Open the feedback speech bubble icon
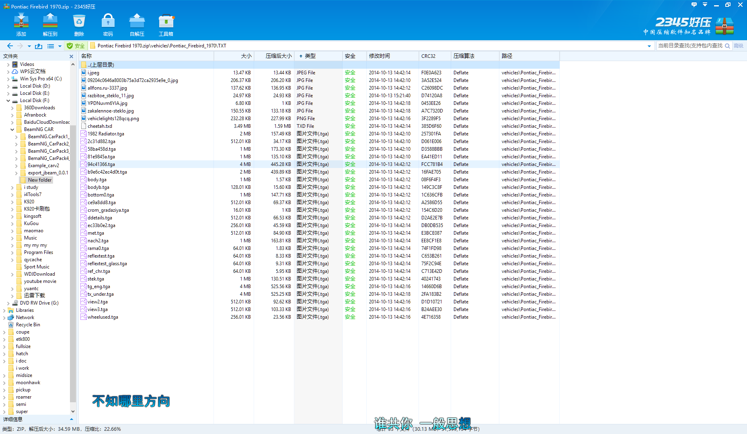The image size is (747, 434). point(694,5)
